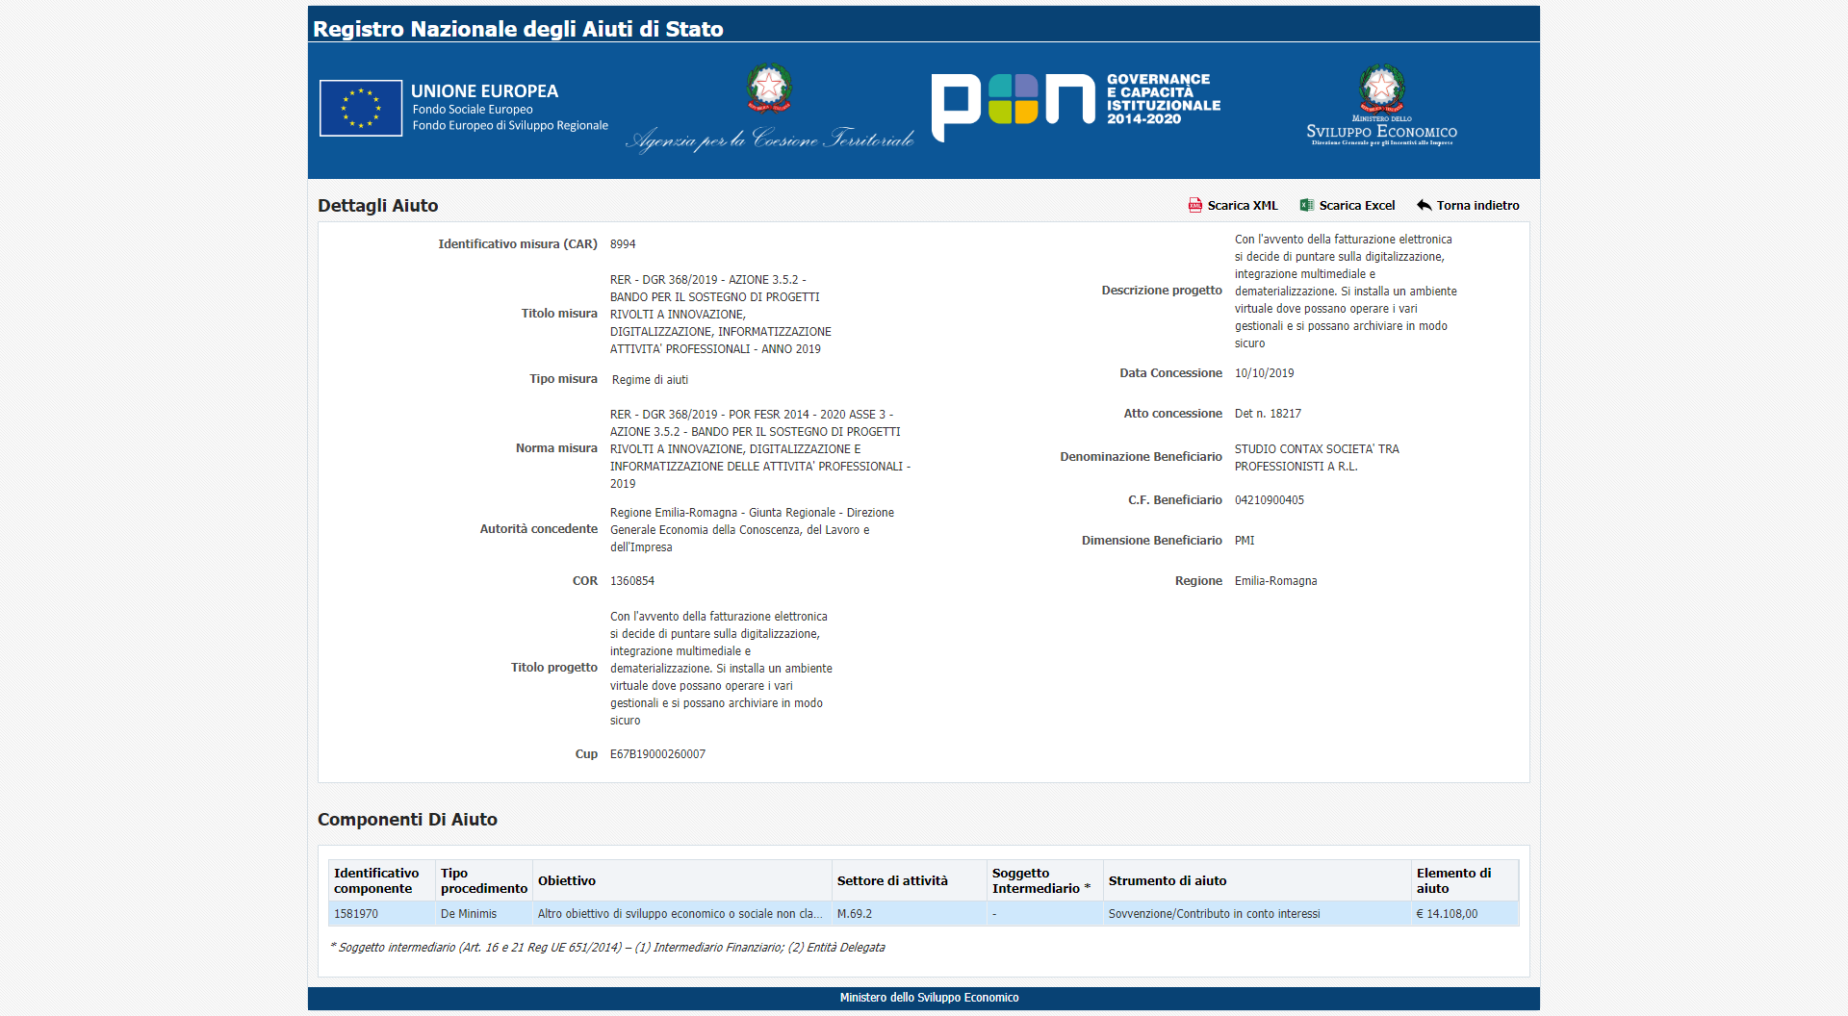Open the Registro Nazionale degli Aiuti di Stato title
The height and width of the screenshot is (1016, 1848).
[518, 29]
